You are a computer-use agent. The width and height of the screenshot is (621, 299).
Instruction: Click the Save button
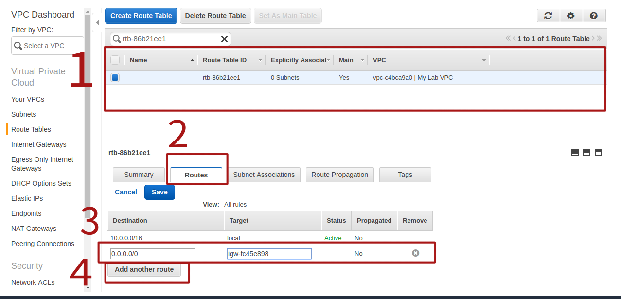pyautogui.click(x=160, y=192)
